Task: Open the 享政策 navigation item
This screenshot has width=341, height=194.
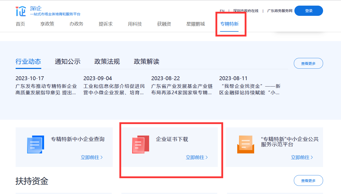Action: (x=47, y=24)
